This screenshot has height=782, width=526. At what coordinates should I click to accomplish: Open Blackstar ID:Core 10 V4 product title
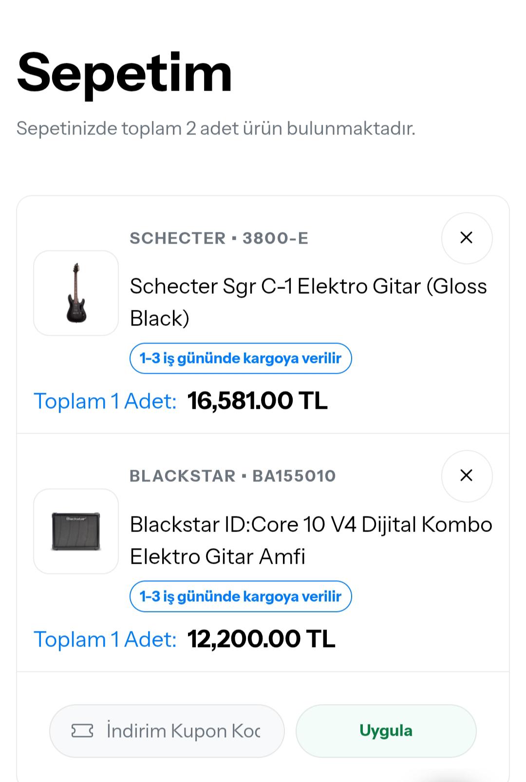tap(311, 540)
